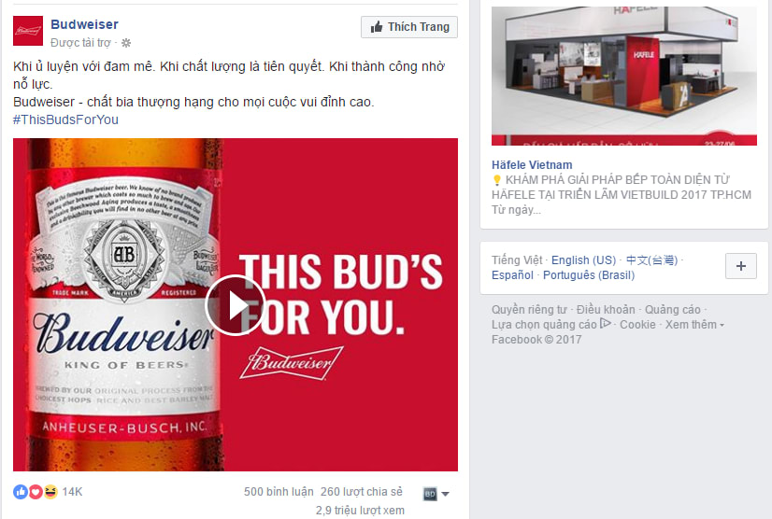Play the Budweiser video

tap(236, 305)
